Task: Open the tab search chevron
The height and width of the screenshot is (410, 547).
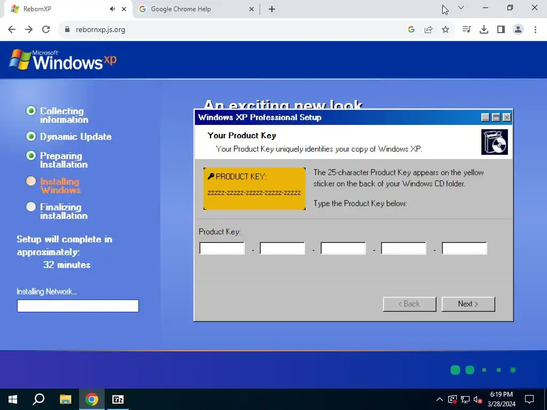Action: click(461, 7)
